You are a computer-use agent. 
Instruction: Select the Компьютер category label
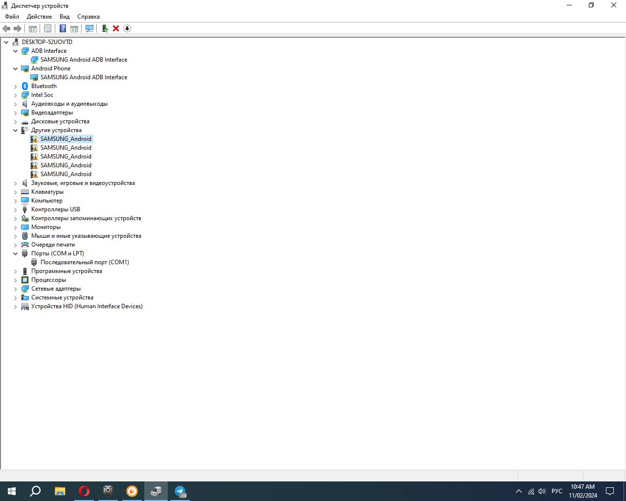click(47, 201)
